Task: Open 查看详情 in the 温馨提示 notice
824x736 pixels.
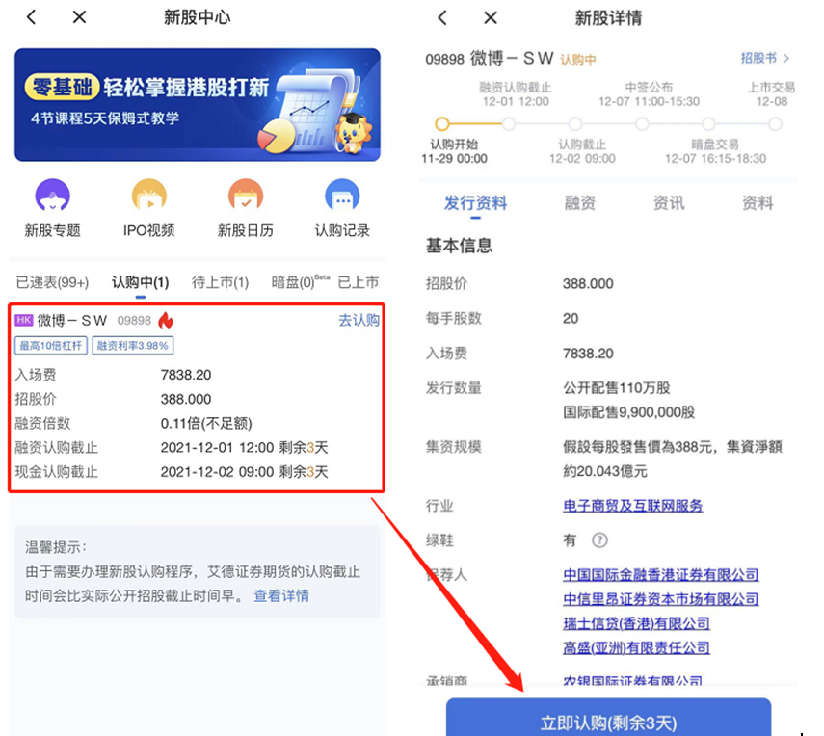Action: pos(281,595)
